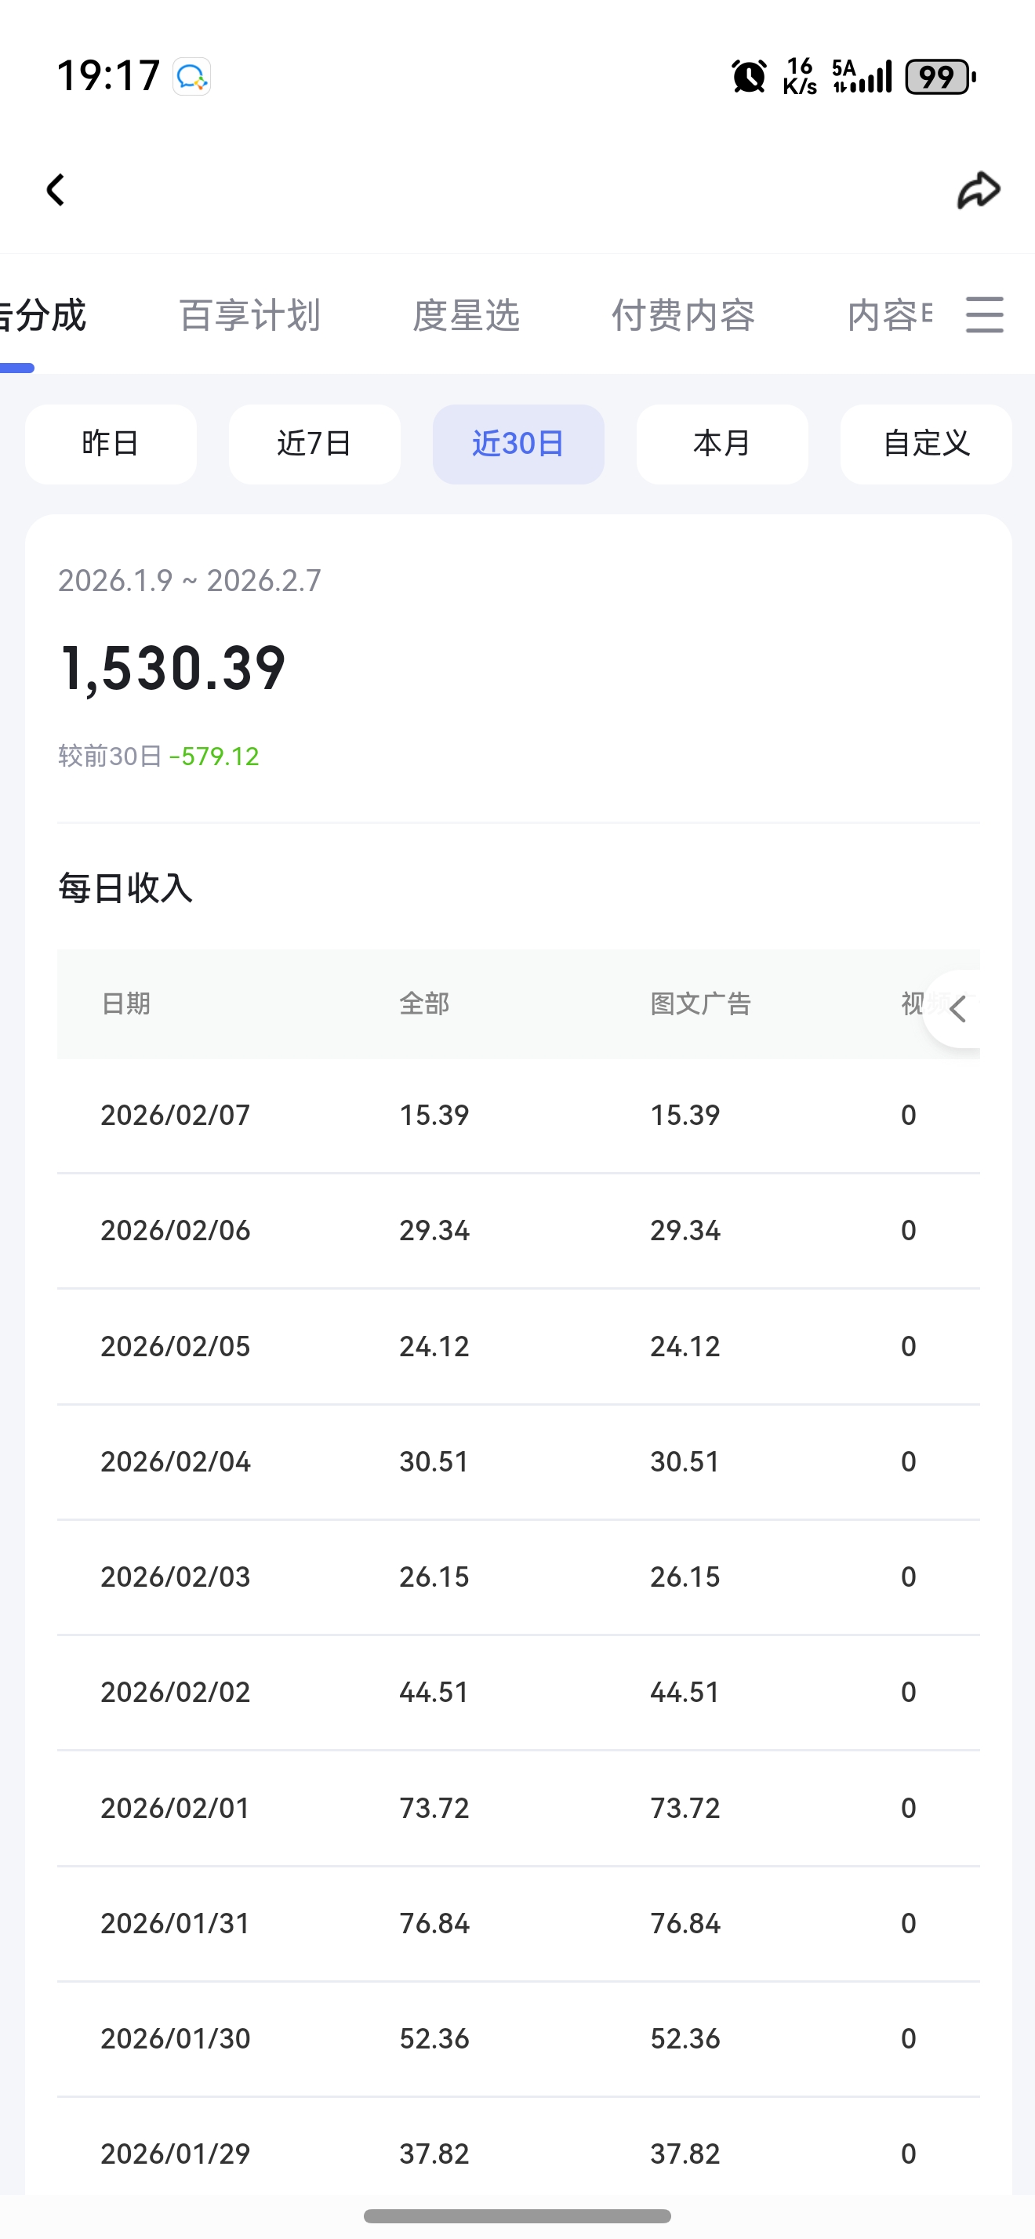Tap the 全部 column header
This screenshot has width=1035, height=2239.
424,1004
